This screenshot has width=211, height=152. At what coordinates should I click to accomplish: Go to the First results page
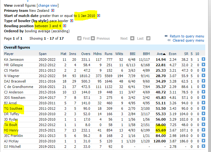tap(86, 38)
